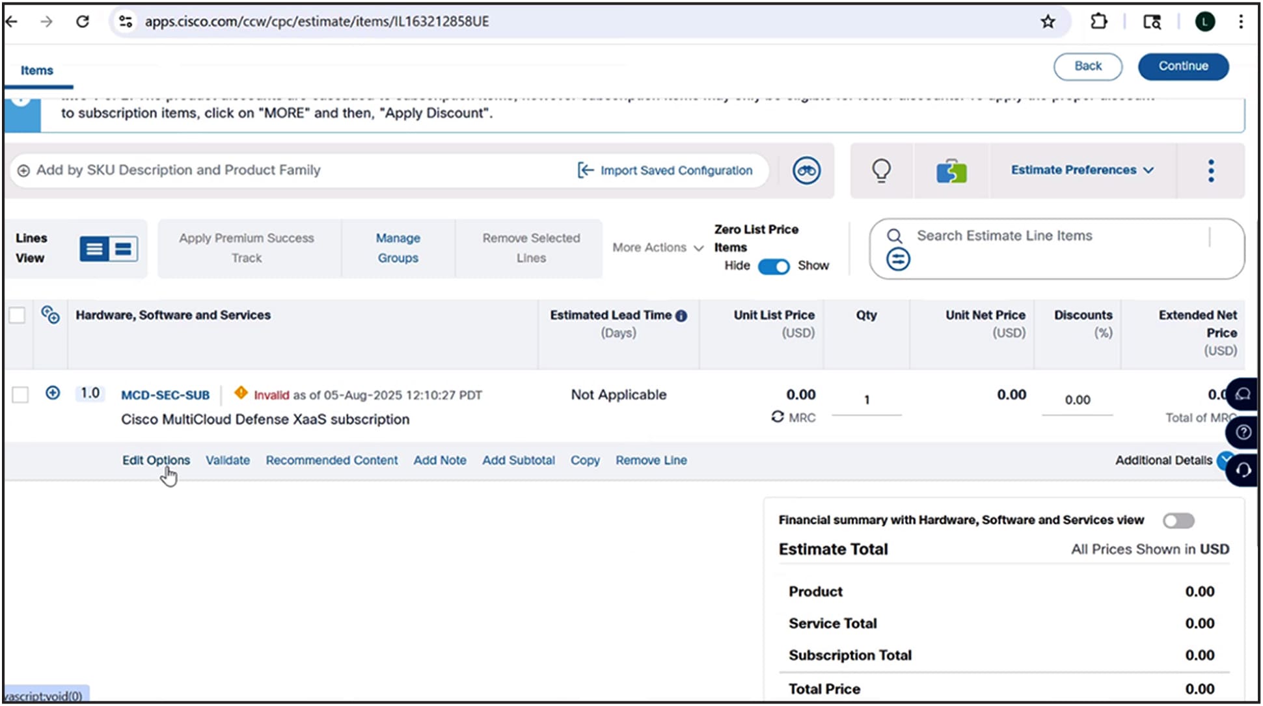
Task: Expand the Estimate Preferences dropdown
Action: (1082, 170)
